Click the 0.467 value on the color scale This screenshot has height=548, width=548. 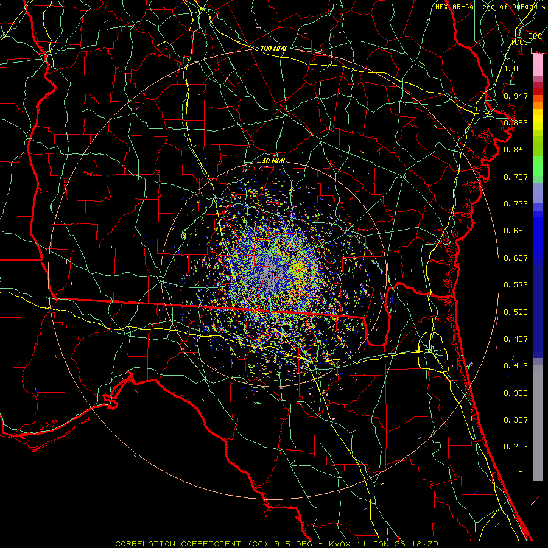point(516,339)
